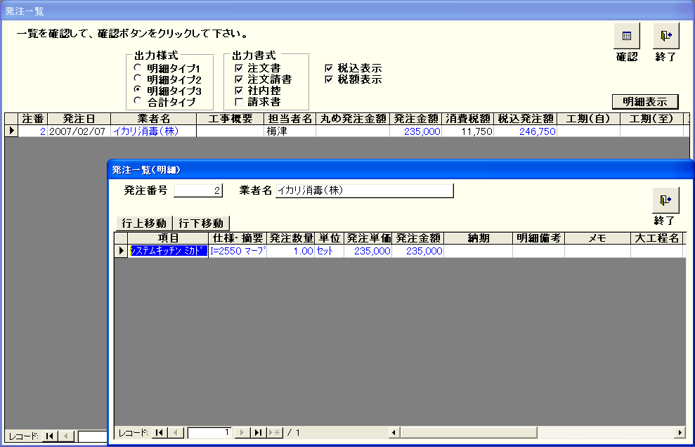Go to previous record in 発注一覧 navigator

point(65,436)
